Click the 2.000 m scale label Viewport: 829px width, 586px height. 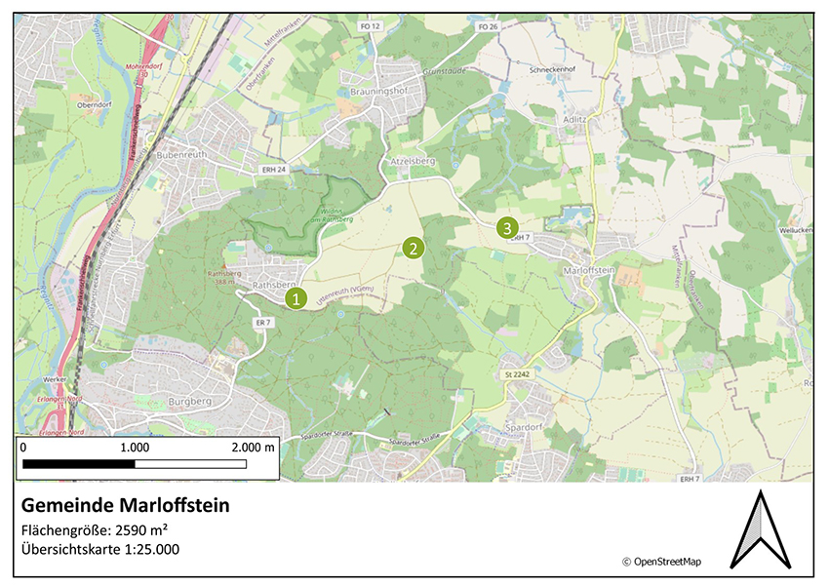253,448
